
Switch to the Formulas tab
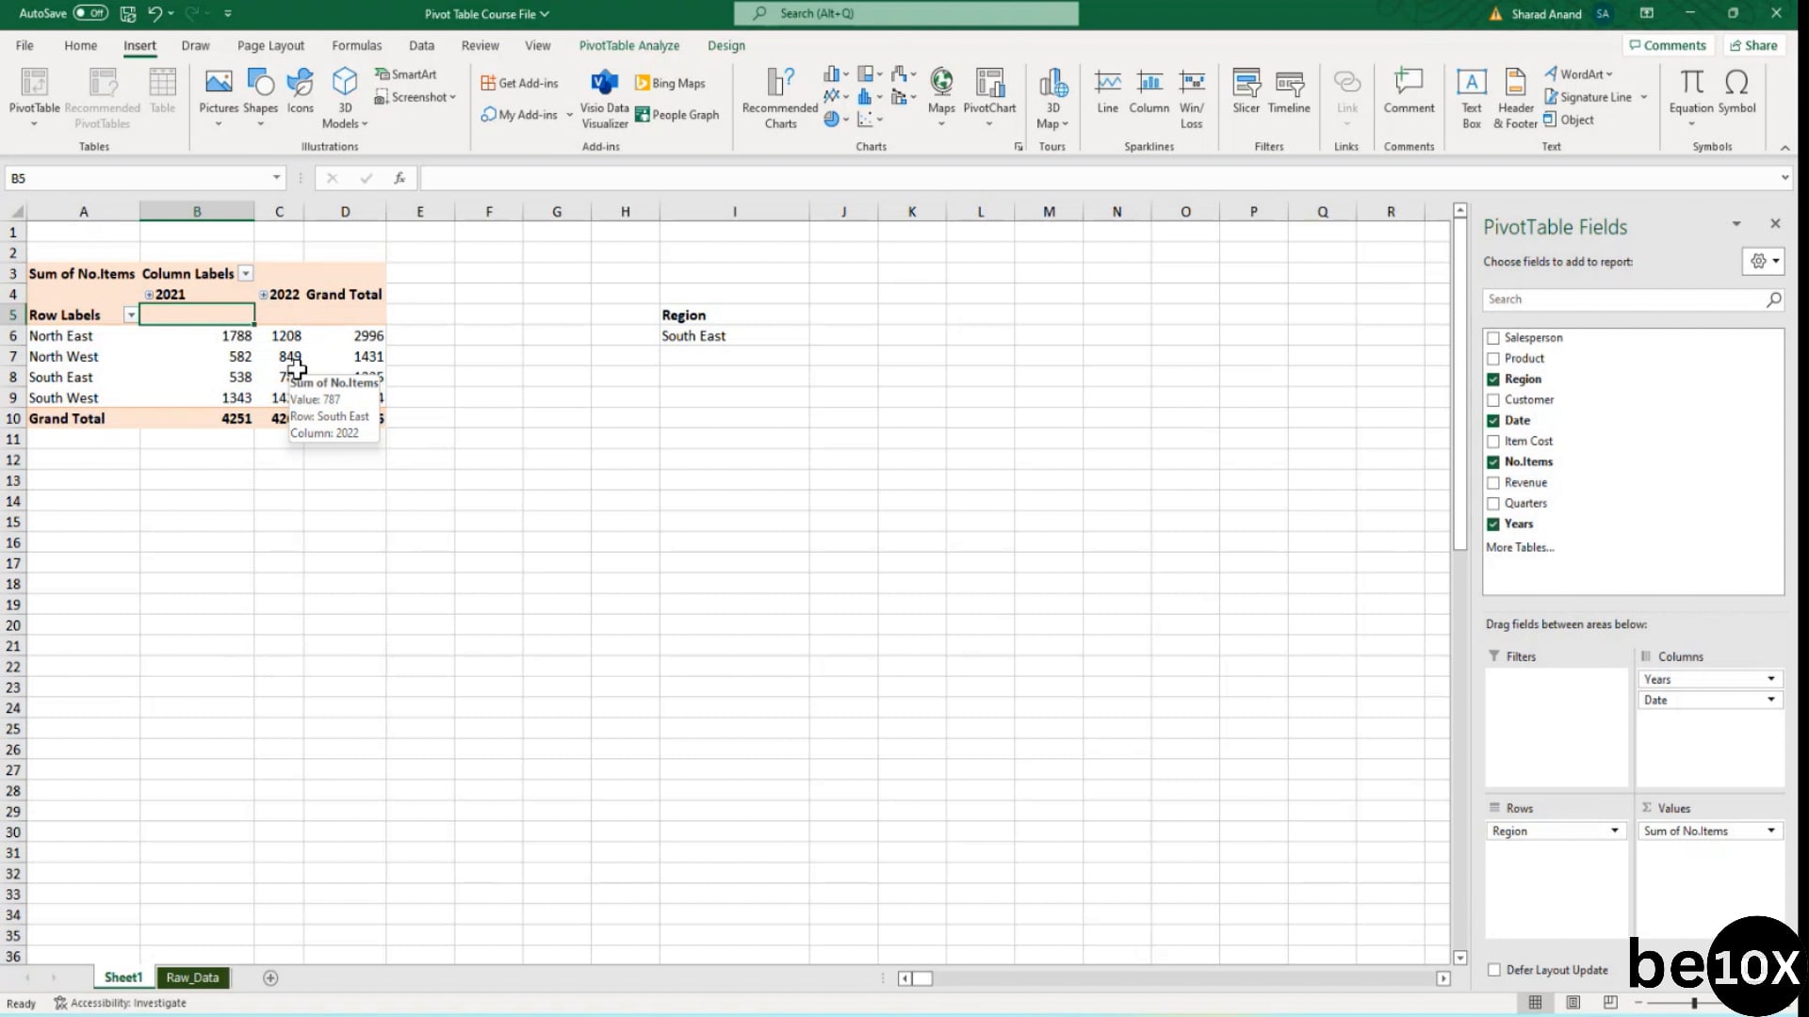(x=356, y=45)
